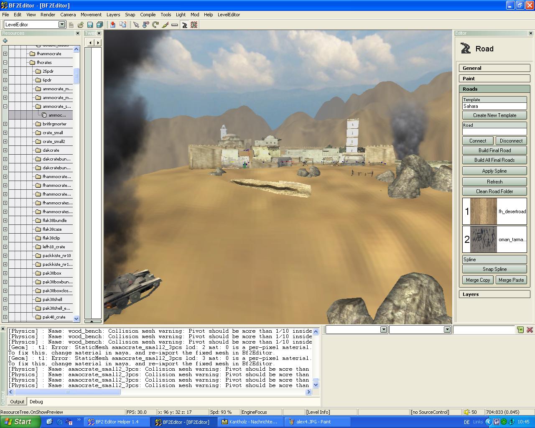
Task: Click the Apply Spline button
Action: click(494, 171)
